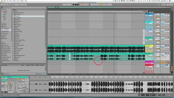
Task: Enable the Draw Mode pencil
Action: click(x=159, y=5)
